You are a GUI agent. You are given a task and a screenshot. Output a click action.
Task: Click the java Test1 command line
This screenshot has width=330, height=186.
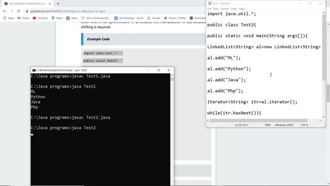coord(63,86)
